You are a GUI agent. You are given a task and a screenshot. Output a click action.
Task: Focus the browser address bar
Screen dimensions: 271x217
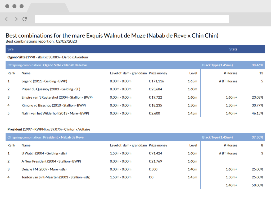point(132,19)
